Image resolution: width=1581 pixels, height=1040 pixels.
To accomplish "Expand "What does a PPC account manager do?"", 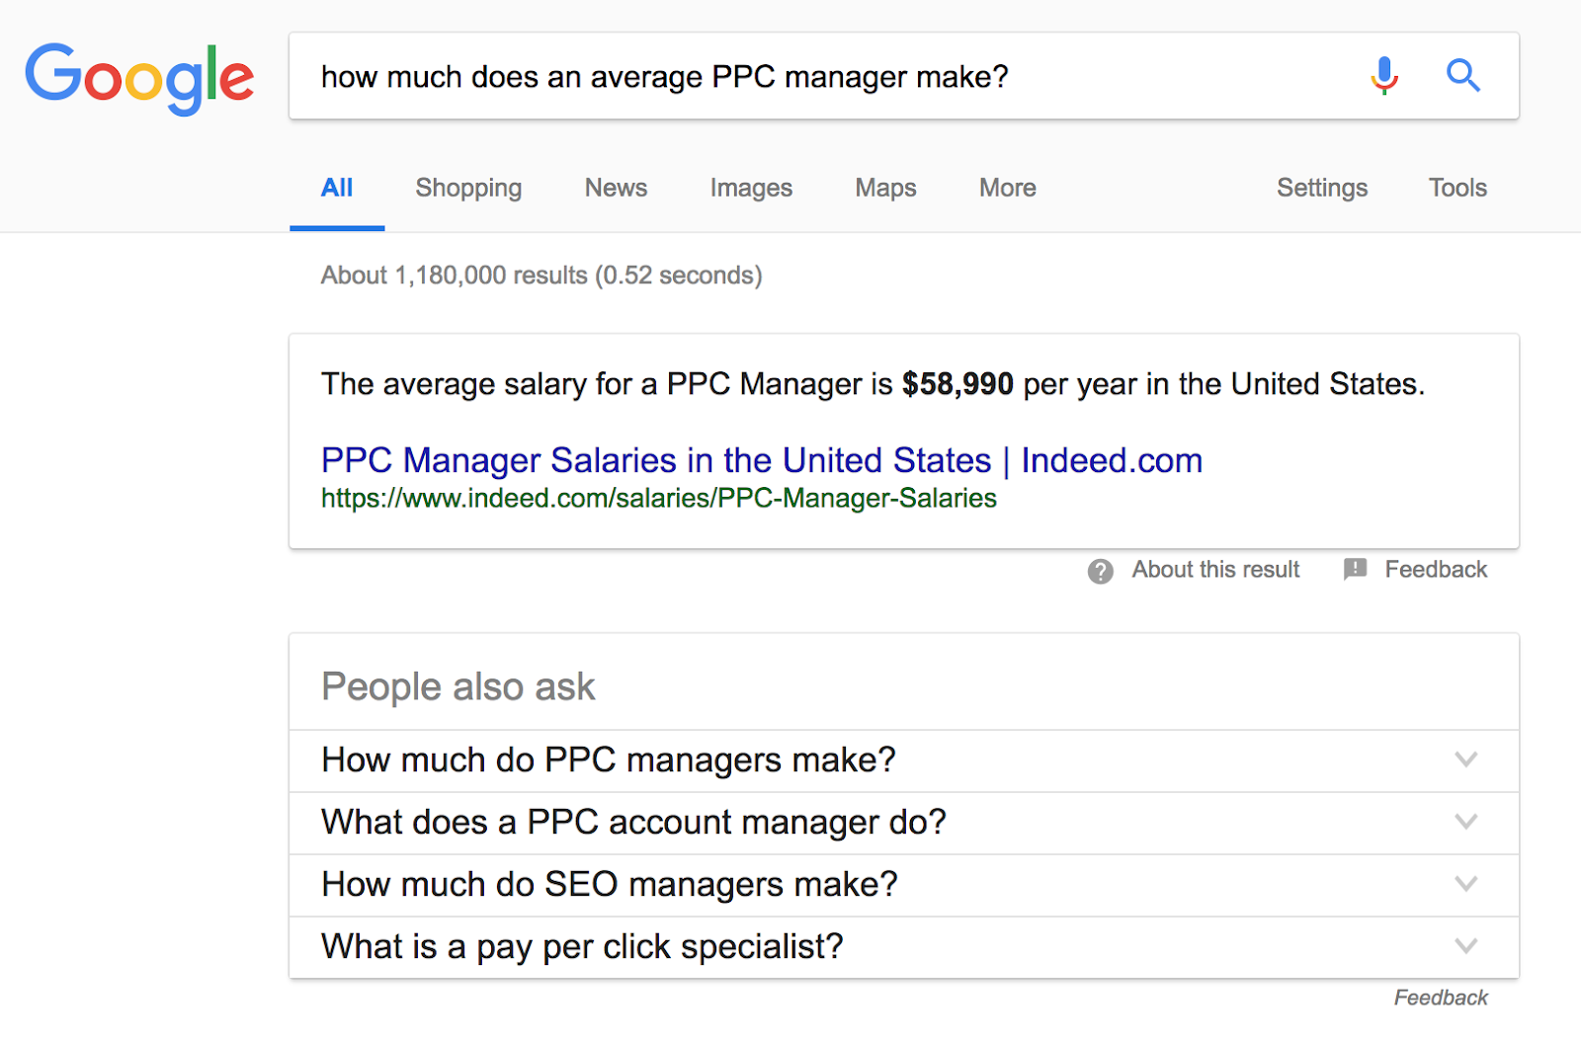I will pyautogui.click(x=903, y=823).
